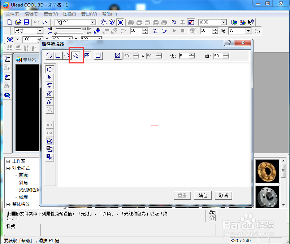Click the Open folder icon
Viewport: 290px width, 244px height.
click(x=18, y=22)
